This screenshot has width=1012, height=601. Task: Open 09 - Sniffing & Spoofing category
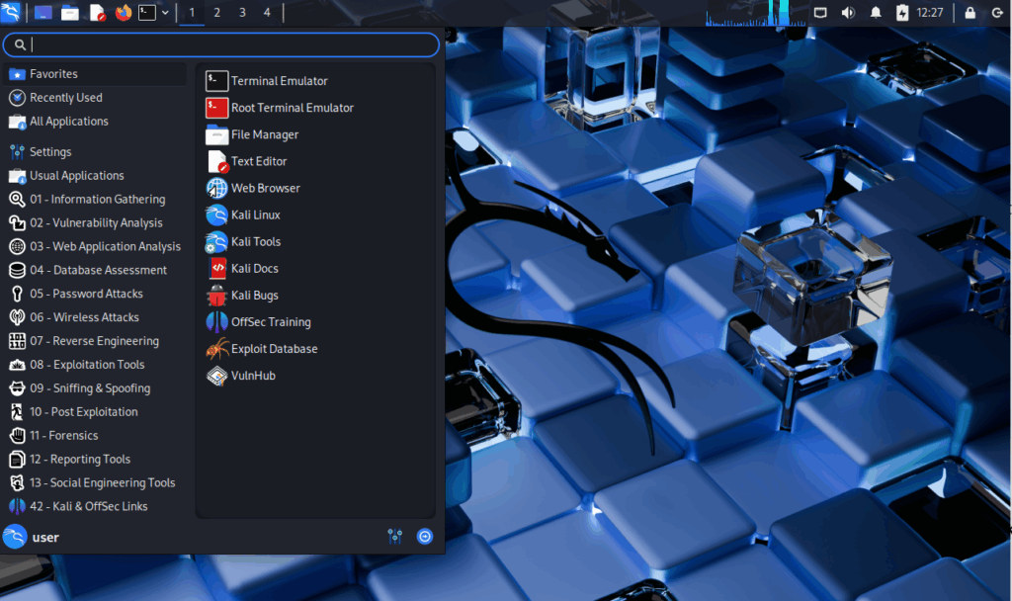point(95,387)
